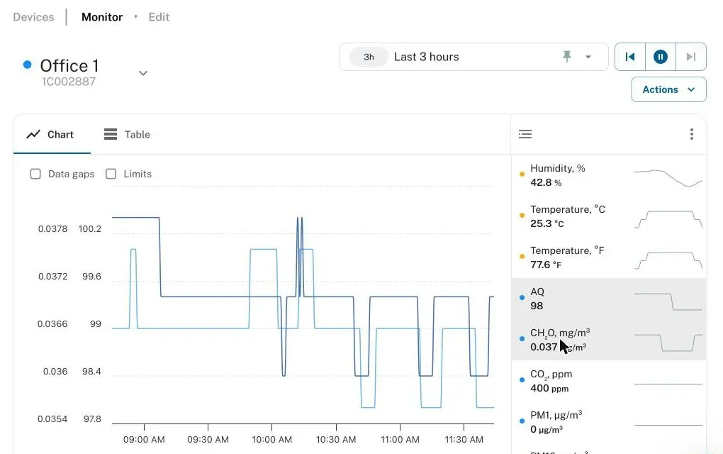The width and height of the screenshot is (723, 454).
Task: Click the device ID 1C002887
Action: coord(69,82)
